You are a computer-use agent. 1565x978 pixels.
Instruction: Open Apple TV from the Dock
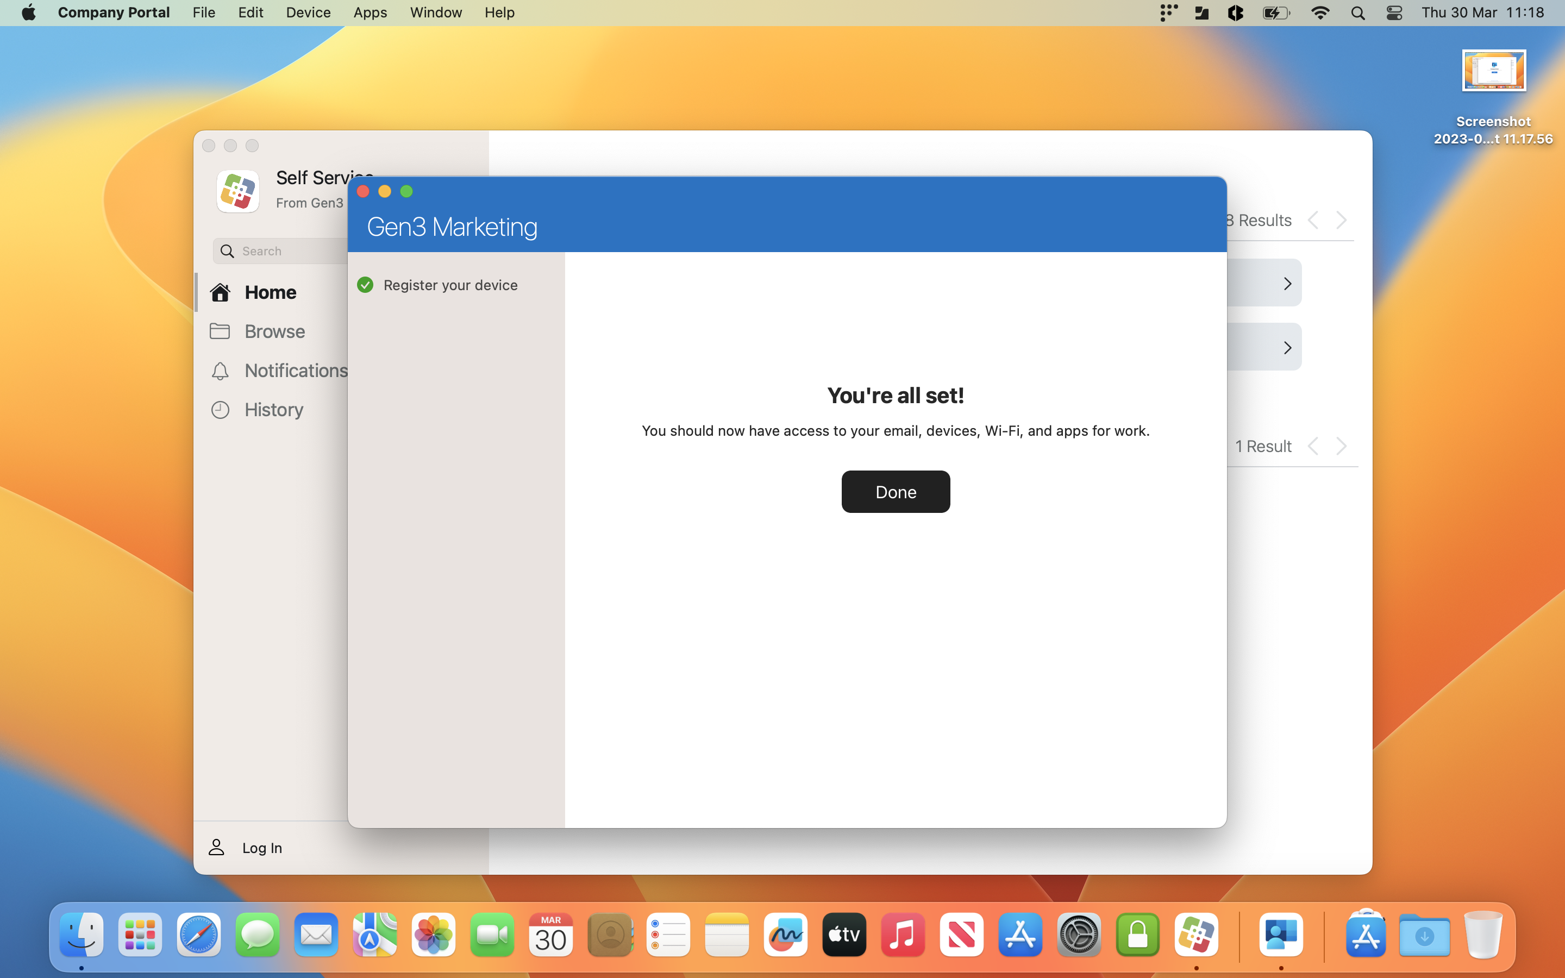tap(844, 935)
